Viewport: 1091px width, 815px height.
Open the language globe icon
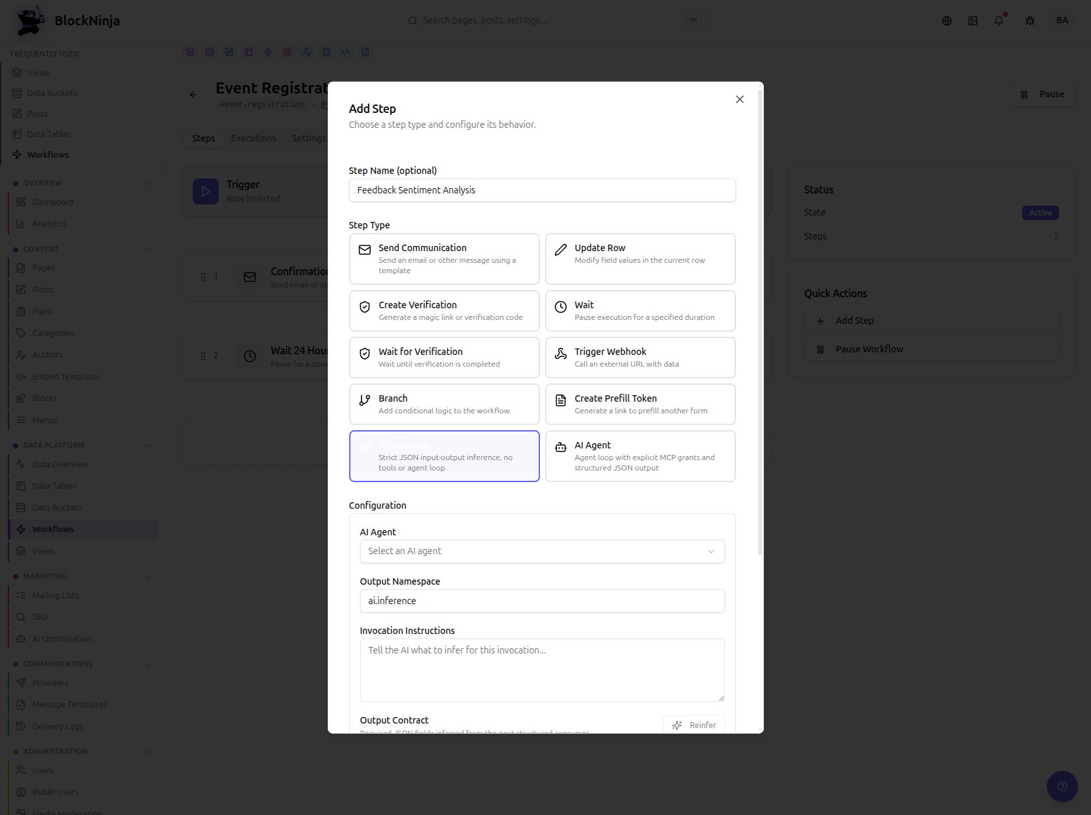[947, 21]
